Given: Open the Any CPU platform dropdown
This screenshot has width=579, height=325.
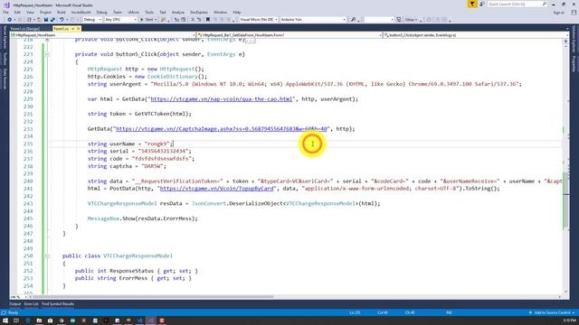Looking at the screenshot, I should point(120,20).
